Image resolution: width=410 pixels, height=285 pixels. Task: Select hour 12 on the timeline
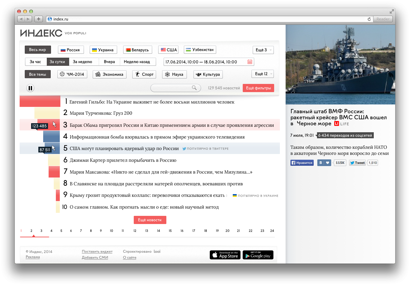click(135, 231)
